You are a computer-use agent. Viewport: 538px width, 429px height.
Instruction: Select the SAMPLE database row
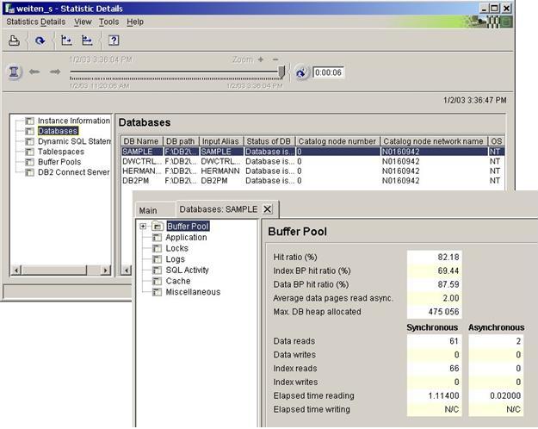313,152
